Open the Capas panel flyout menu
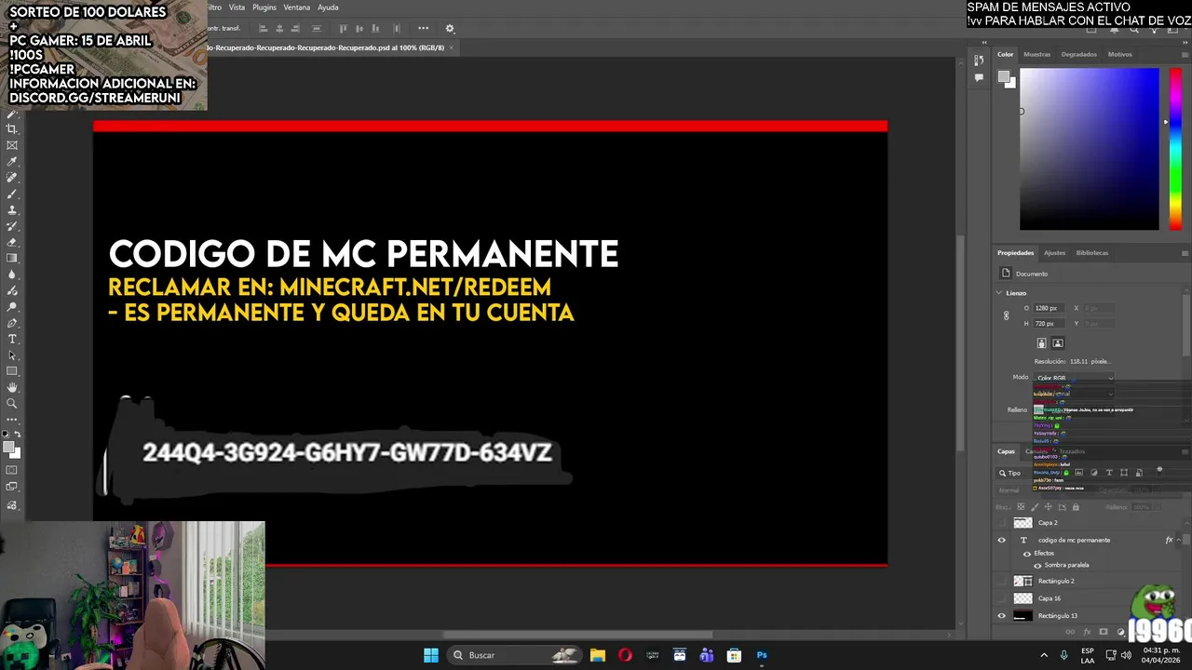The image size is (1192, 670). point(1185,451)
